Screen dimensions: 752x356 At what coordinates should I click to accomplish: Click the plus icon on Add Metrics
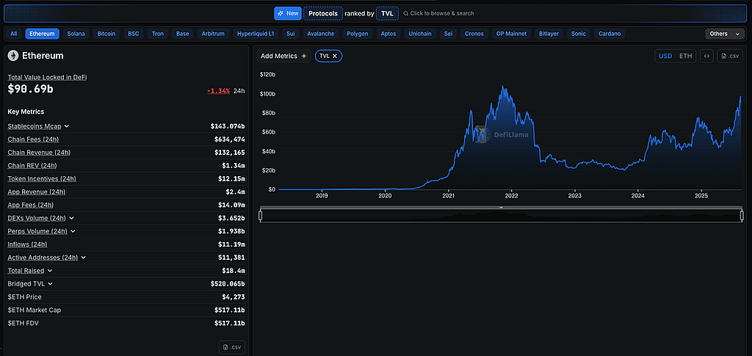[x=303, y=56]
